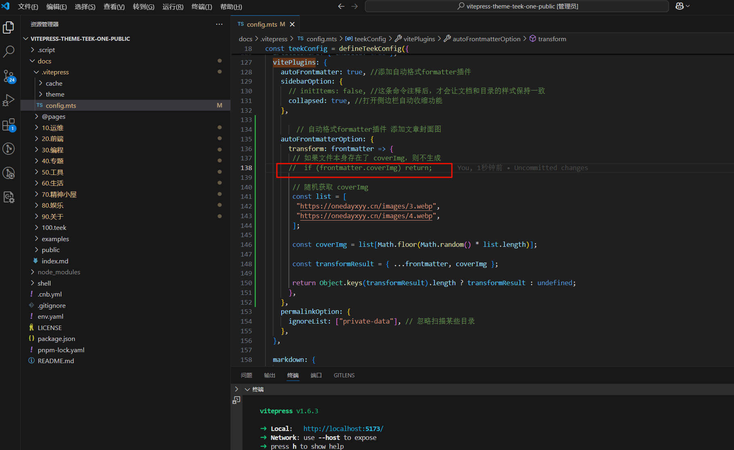Click the vitePlugins breadcrumb segment
The height and width of the screenshot is (450, 734).
(415, 39)
